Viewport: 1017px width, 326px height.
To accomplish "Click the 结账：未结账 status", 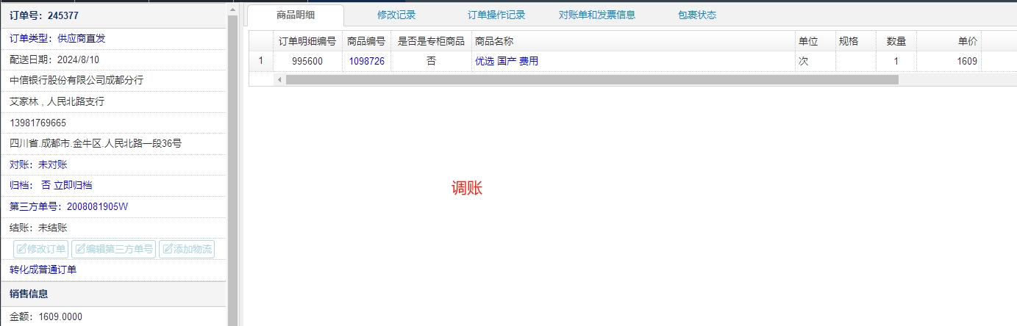I will tap(38, 228).
